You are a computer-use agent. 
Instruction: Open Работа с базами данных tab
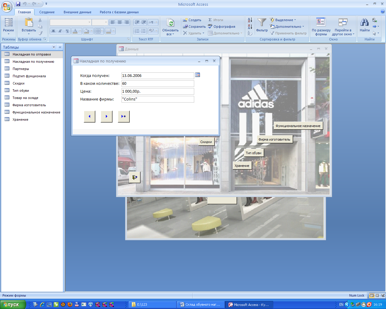(119, 12)
